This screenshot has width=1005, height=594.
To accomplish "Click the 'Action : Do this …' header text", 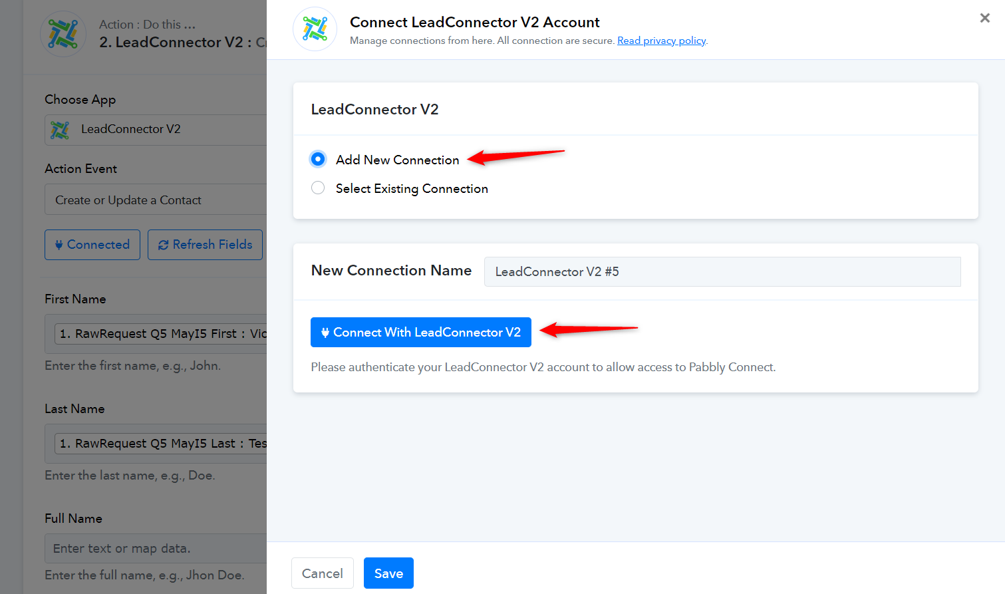I will click(147, 25).
